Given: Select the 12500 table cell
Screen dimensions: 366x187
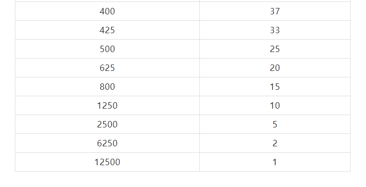Looking at the screenshot, I should [108, 162].
